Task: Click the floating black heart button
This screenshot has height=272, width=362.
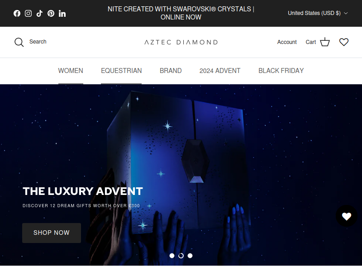Action: coord(347,216)
